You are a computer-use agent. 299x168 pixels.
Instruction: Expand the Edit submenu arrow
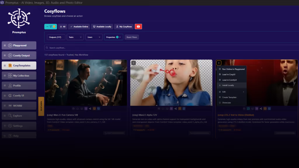tap(244, 92)
